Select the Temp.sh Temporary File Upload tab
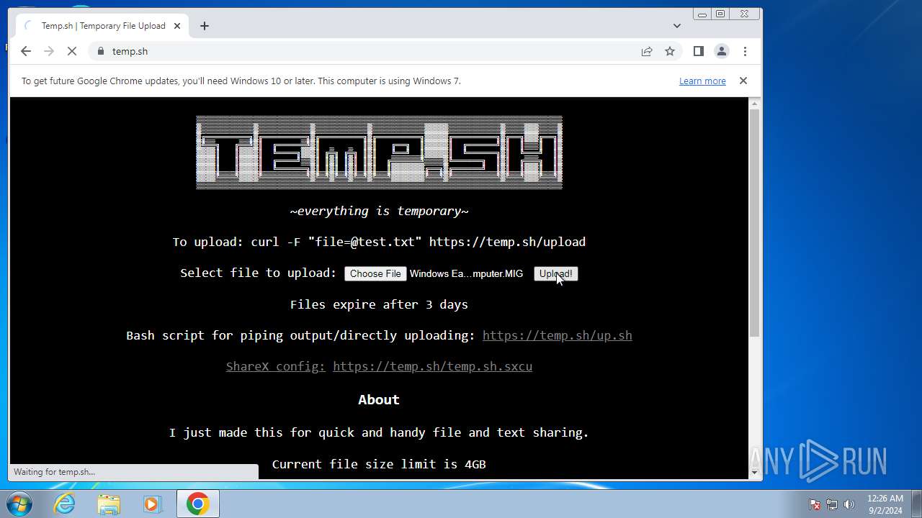922x518 pixels. pos(103,26)
